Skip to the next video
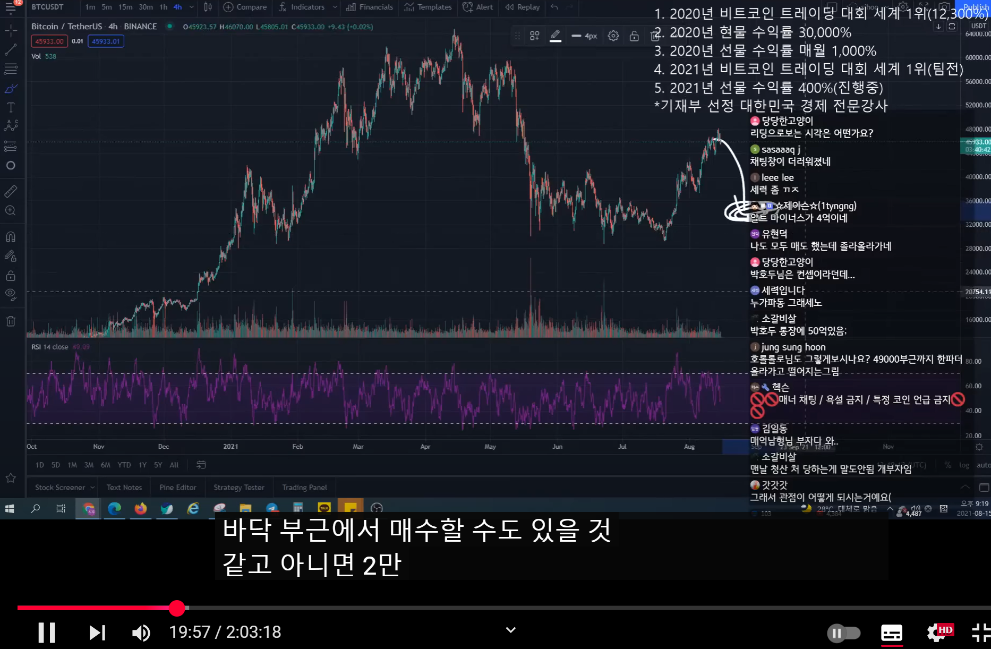991x649 pixels. coord(97,632)
